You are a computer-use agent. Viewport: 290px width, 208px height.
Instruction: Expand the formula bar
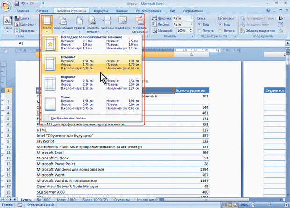coord(288,43)
